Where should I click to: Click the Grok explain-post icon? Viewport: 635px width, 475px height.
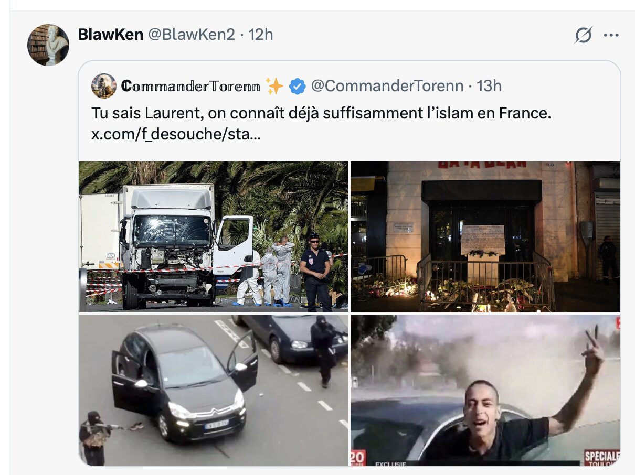click(x=583, y=35)
